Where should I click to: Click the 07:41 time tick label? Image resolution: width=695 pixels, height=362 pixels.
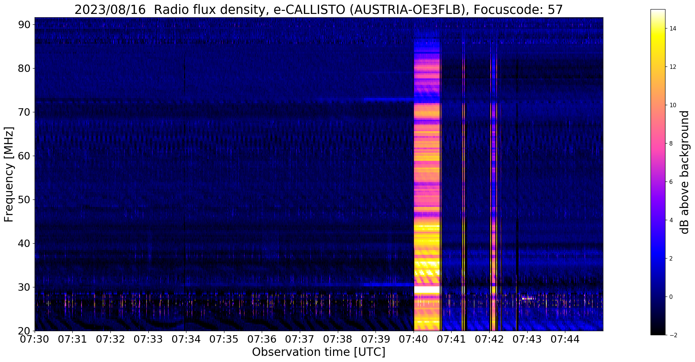[451, 339]
